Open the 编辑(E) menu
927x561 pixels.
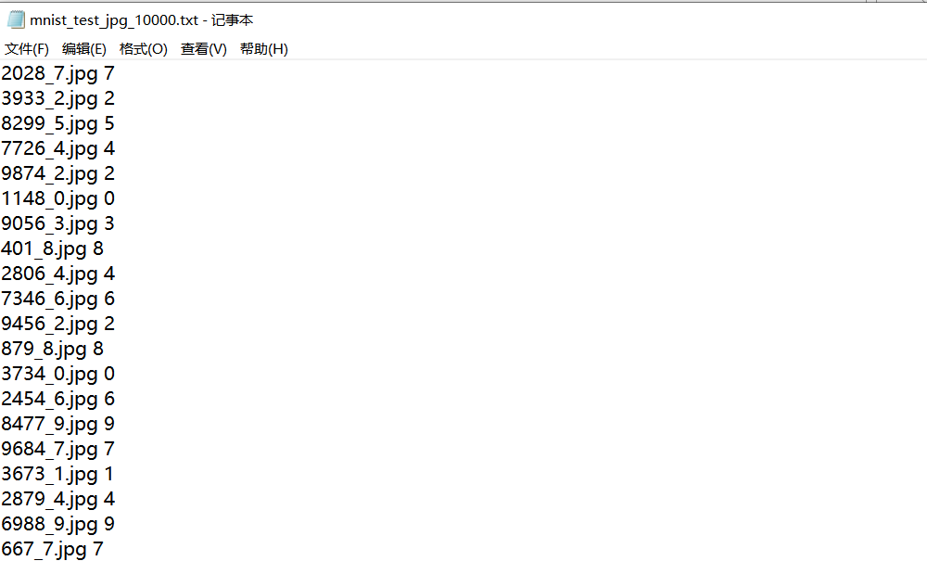point(84,49)
